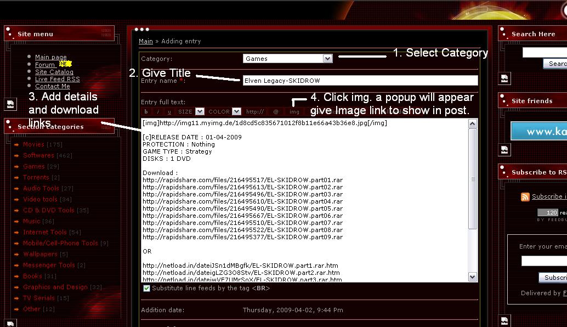Open the Site Catalog menu link
This screenshot has height=327, width=567.
[54, 72]
